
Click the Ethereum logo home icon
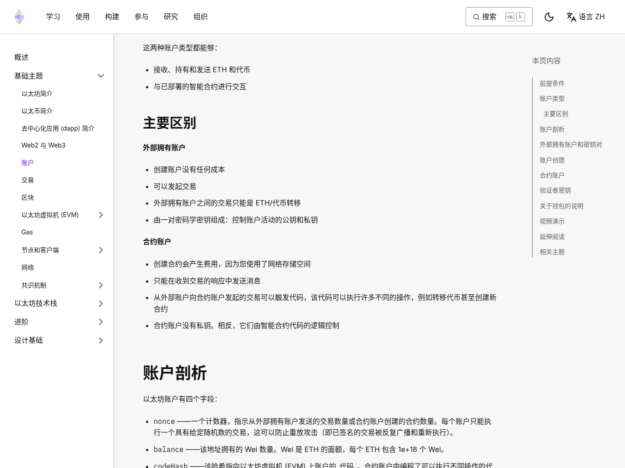19,16
